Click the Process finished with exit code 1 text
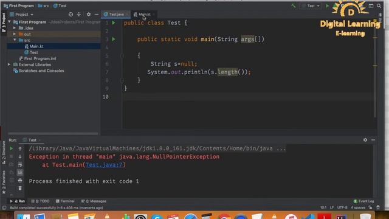The height and width of the screenshot is (219, 389). coord(84,181)
